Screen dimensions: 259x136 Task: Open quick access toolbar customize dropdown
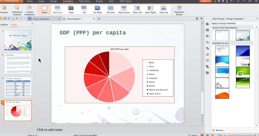[x=25, y=19]
